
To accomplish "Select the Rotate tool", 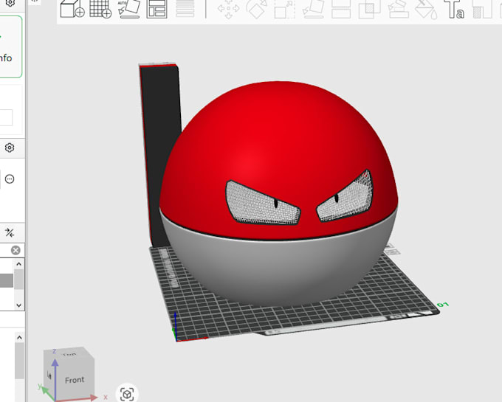I will pyautogui.click(x=257, y=9).
